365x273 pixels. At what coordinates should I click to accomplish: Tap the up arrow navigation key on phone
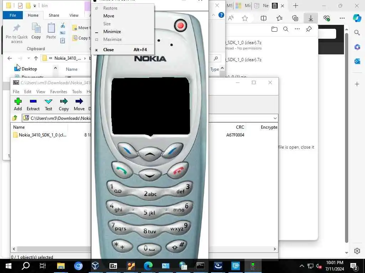(x=150, y=153)
